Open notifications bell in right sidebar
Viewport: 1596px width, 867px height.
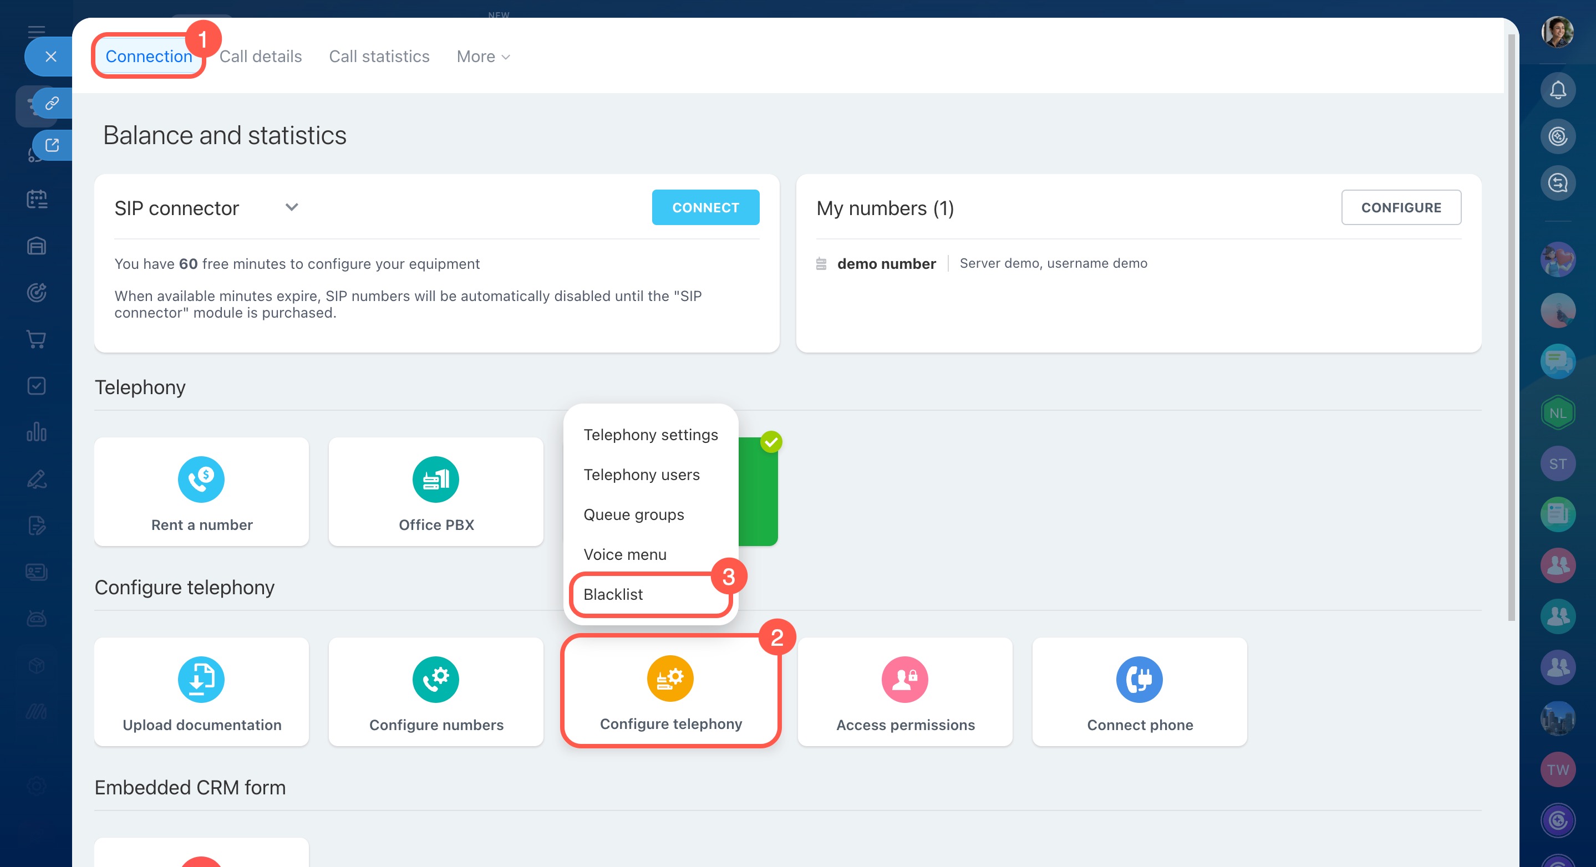click(x=1557, y=90)
